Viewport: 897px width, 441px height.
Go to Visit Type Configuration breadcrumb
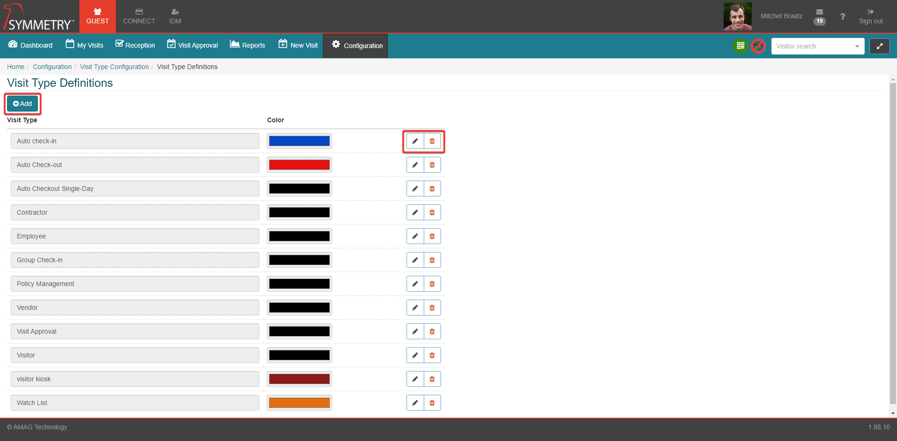click(114, 67)
